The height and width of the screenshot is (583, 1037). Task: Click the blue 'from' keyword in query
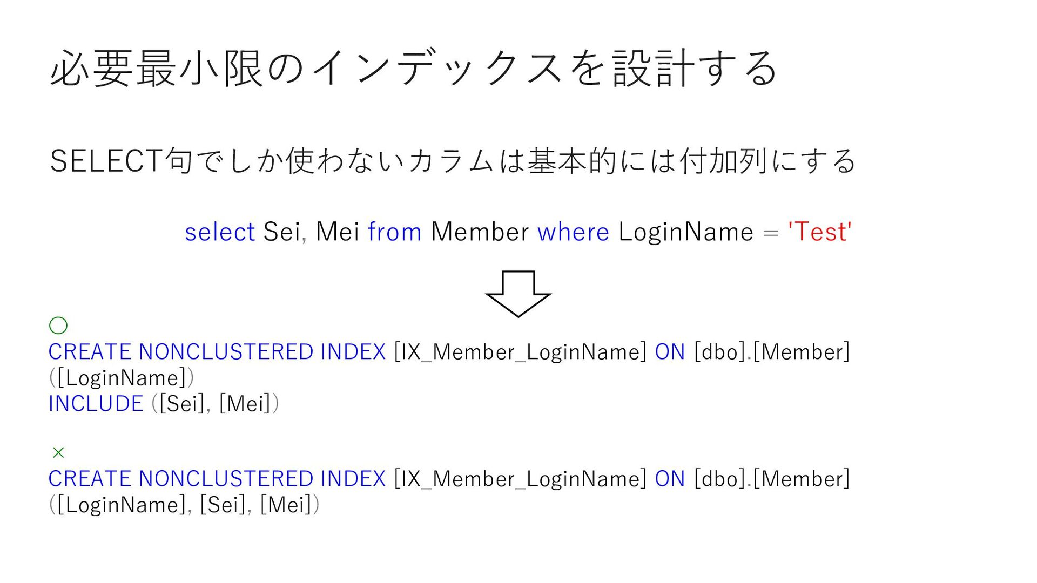click(x=394, y=232)
